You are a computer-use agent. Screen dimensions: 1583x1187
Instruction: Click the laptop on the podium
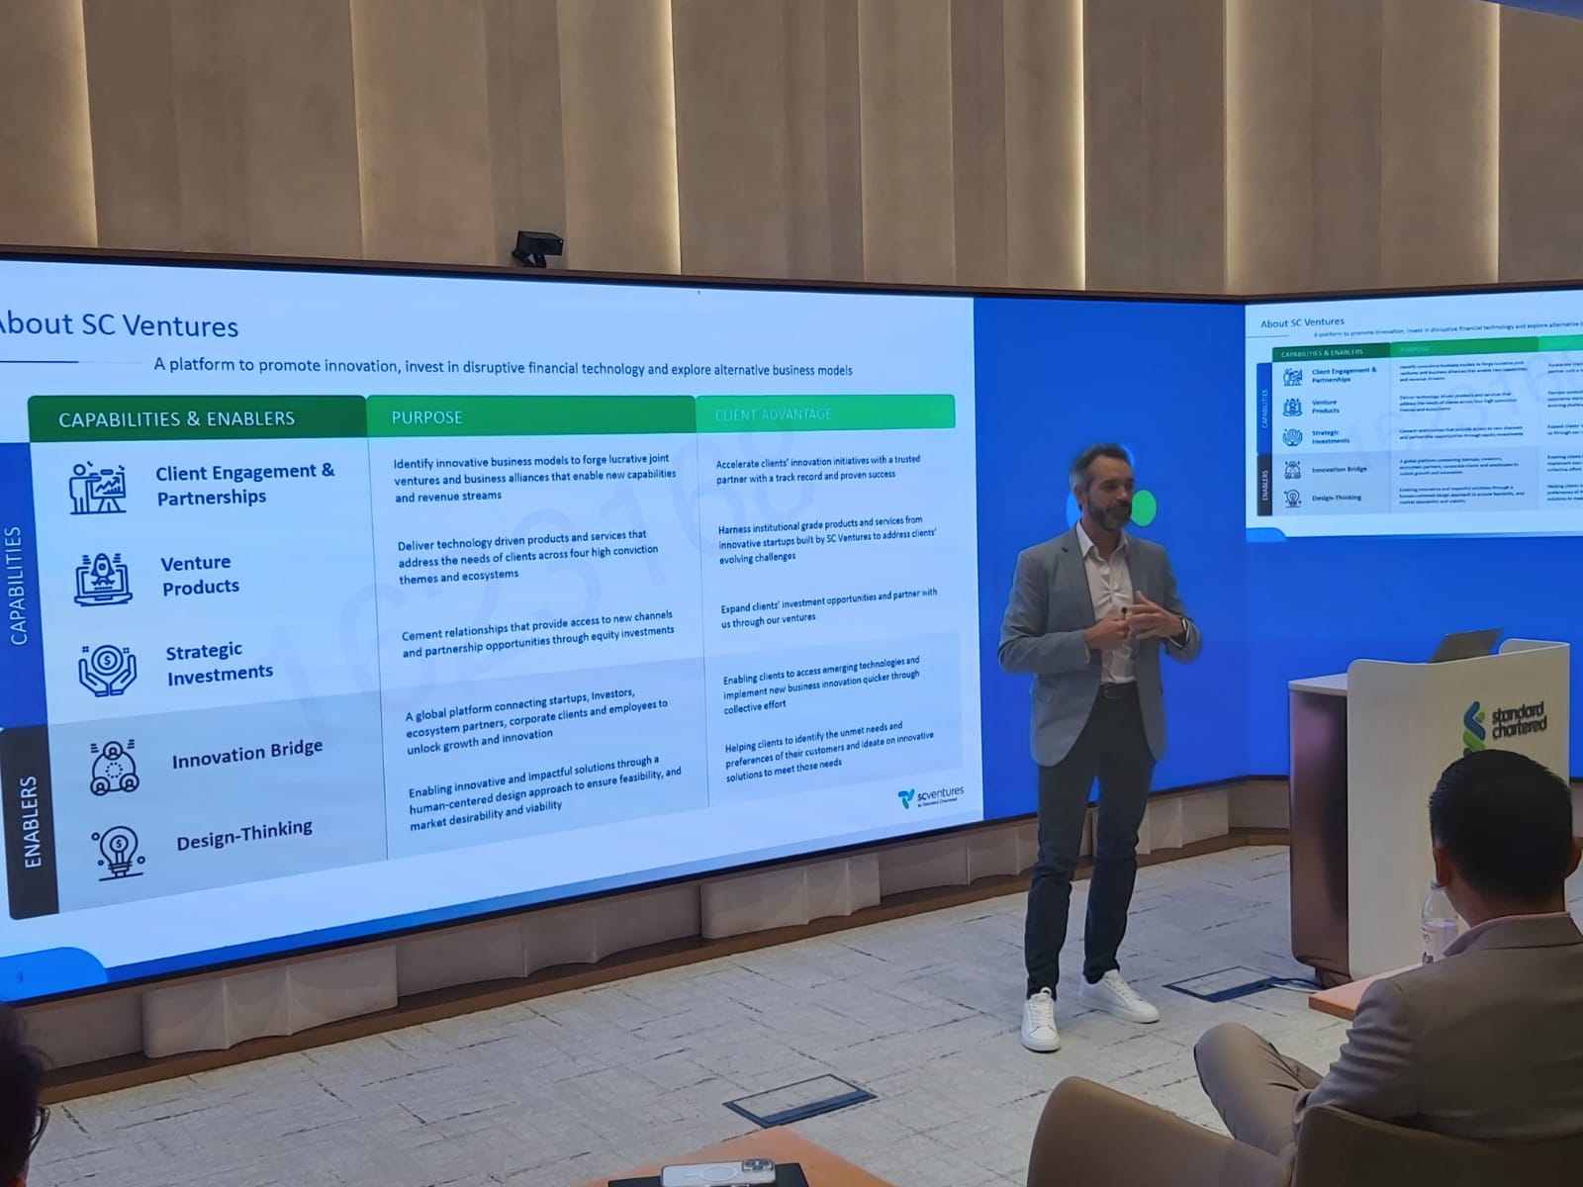1466,646
